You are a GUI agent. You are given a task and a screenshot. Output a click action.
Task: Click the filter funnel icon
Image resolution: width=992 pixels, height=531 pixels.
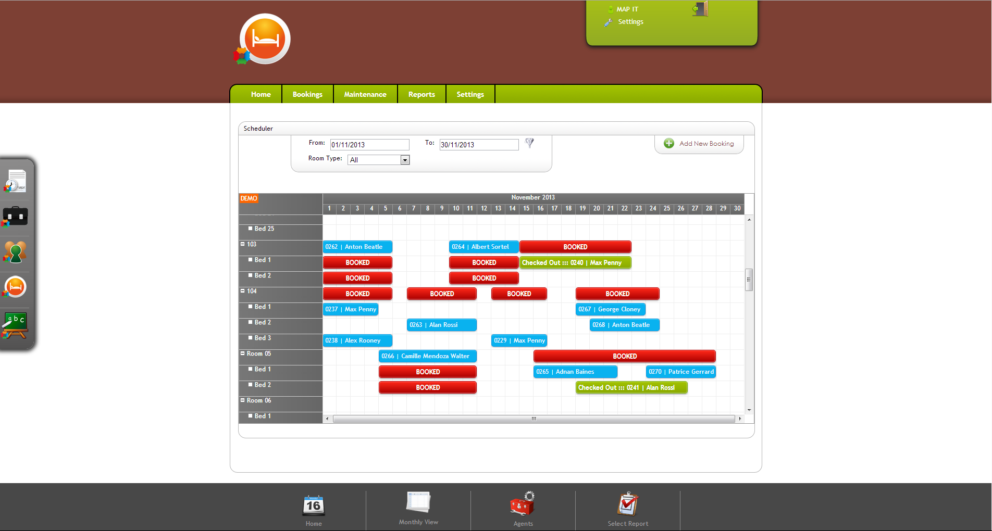(x=529, y=143)
